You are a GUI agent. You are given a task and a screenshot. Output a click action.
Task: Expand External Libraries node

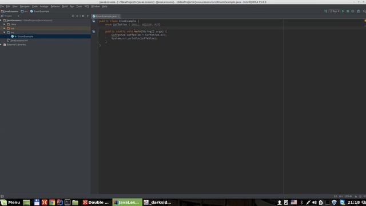[1, 45]
